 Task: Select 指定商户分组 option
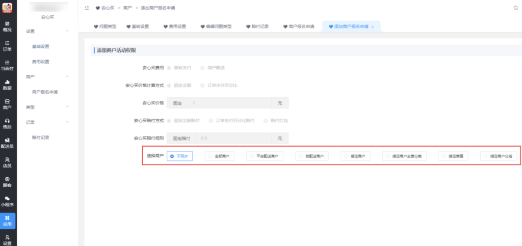(x=499, y=156)
